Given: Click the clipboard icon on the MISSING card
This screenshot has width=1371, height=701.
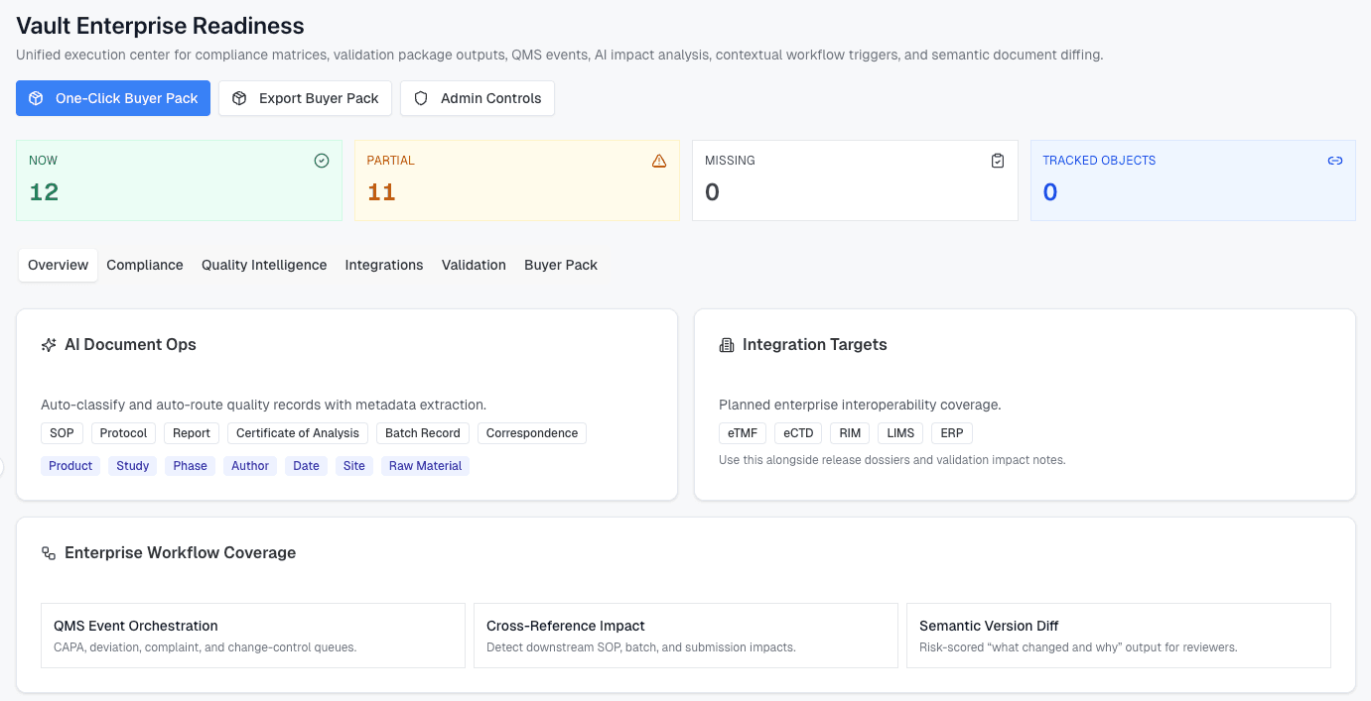Looking at the screenshot, I should pos(998,160).
